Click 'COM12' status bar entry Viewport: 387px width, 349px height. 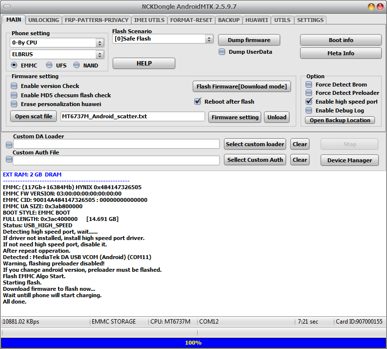(209, 322)
